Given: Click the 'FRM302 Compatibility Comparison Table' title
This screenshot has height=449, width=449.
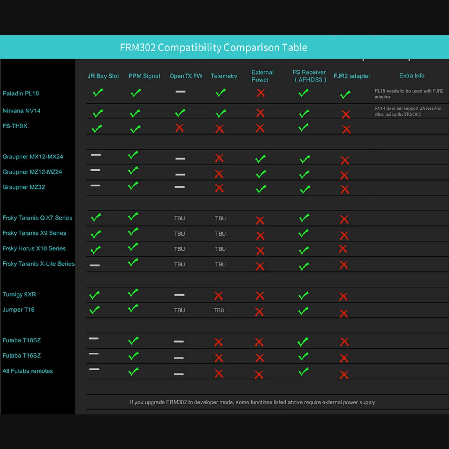Looking at the screenshot, I should (x=213, y=47).
